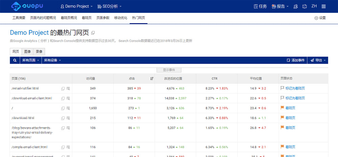Select the 网页 sub-tab

pyautogui.click(x=16, y=52)
